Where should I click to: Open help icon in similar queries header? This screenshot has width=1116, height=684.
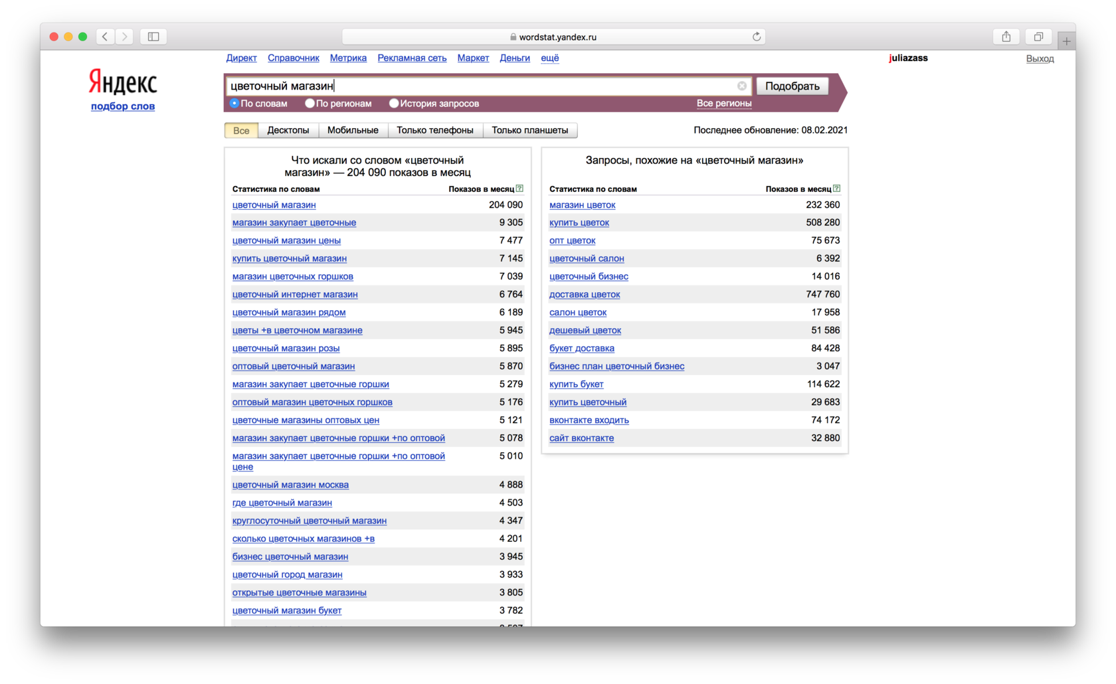[836, 189]
